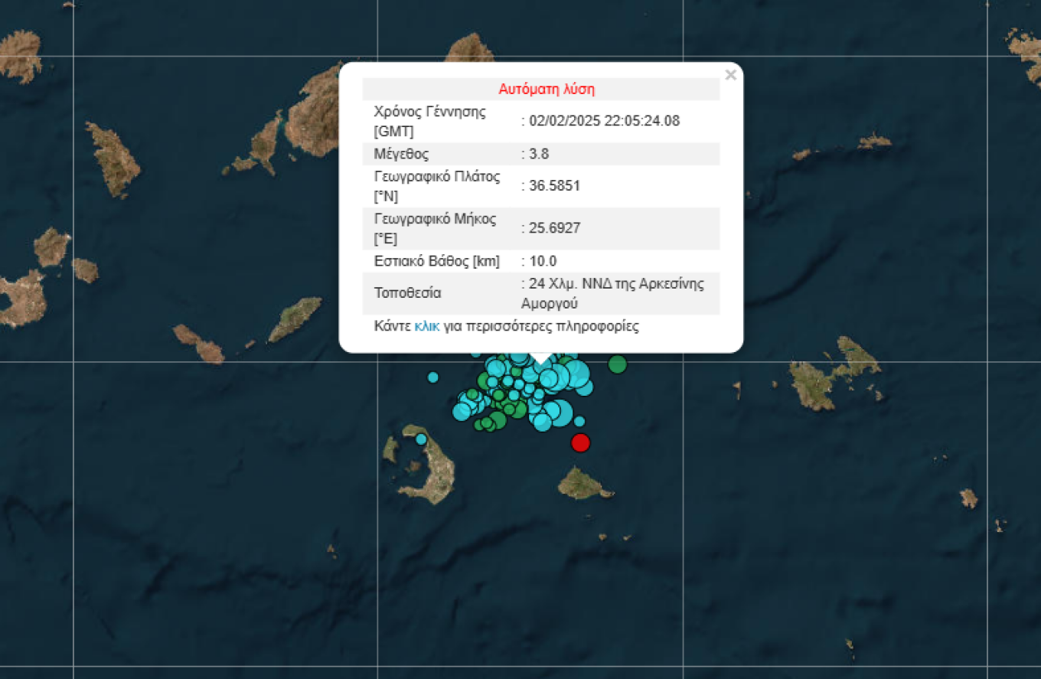Click the latitude value 36.5851
The width and height of the screenshot is (1041, 679).
point(554,186)
